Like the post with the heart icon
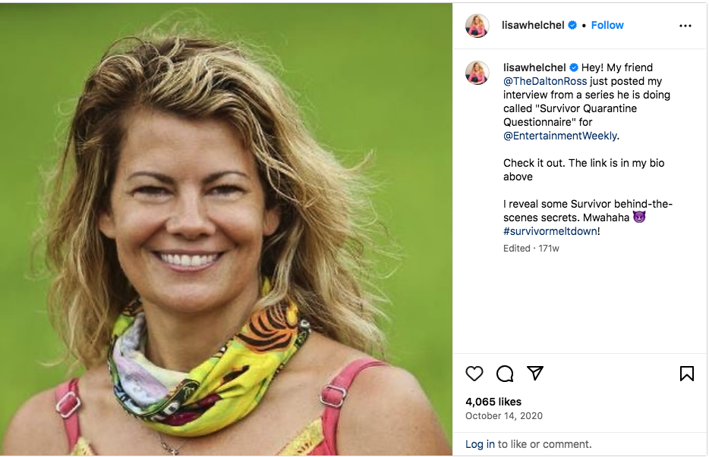The image size is (709, 457). [474, 374]
